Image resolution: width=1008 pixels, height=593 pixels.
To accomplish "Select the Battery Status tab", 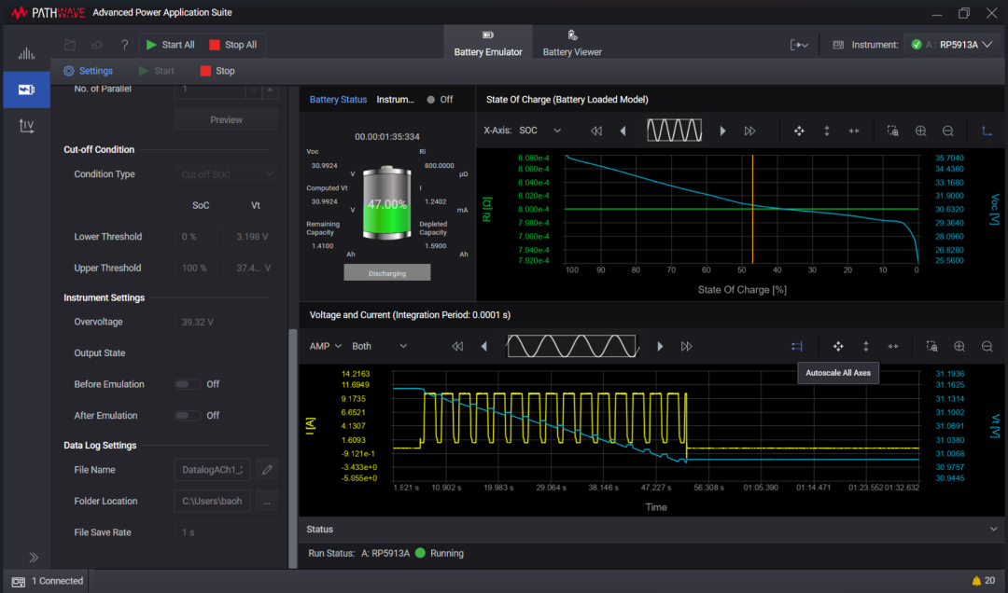I will pyautogui.click(x=338, y=100).
